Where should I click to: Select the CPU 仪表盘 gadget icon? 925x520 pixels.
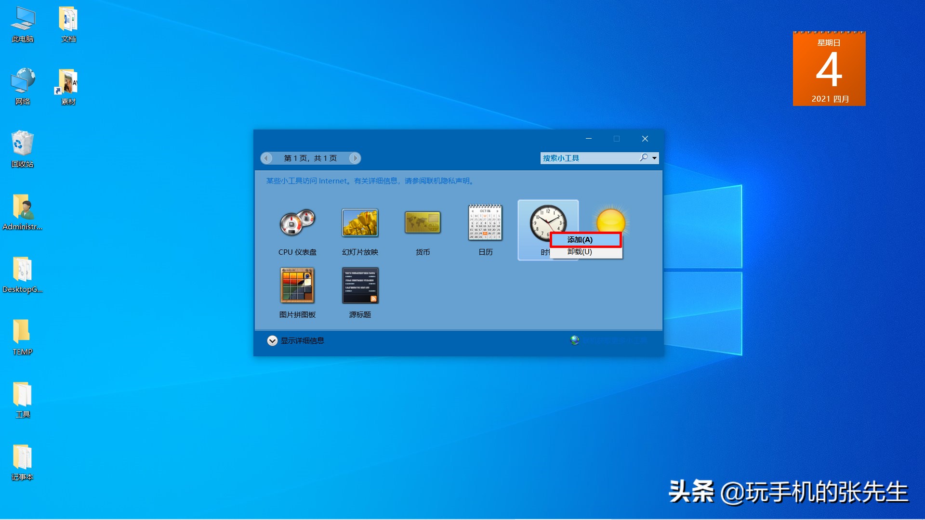[297, 223]
